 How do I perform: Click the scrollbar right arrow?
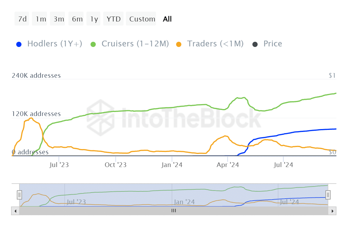tap(332, 211)
